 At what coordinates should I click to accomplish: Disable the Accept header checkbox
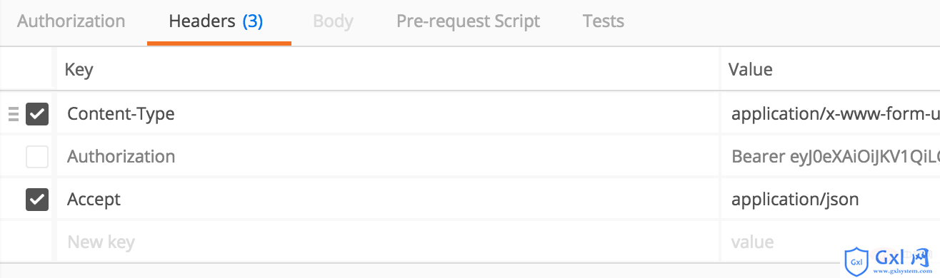37,200
